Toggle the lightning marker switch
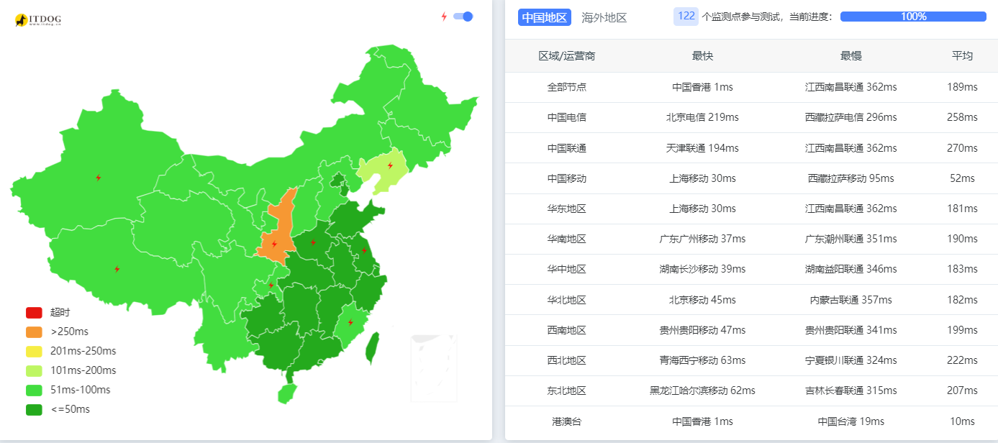The height and width of the screenshot is (443, 998). click(463, 17)
